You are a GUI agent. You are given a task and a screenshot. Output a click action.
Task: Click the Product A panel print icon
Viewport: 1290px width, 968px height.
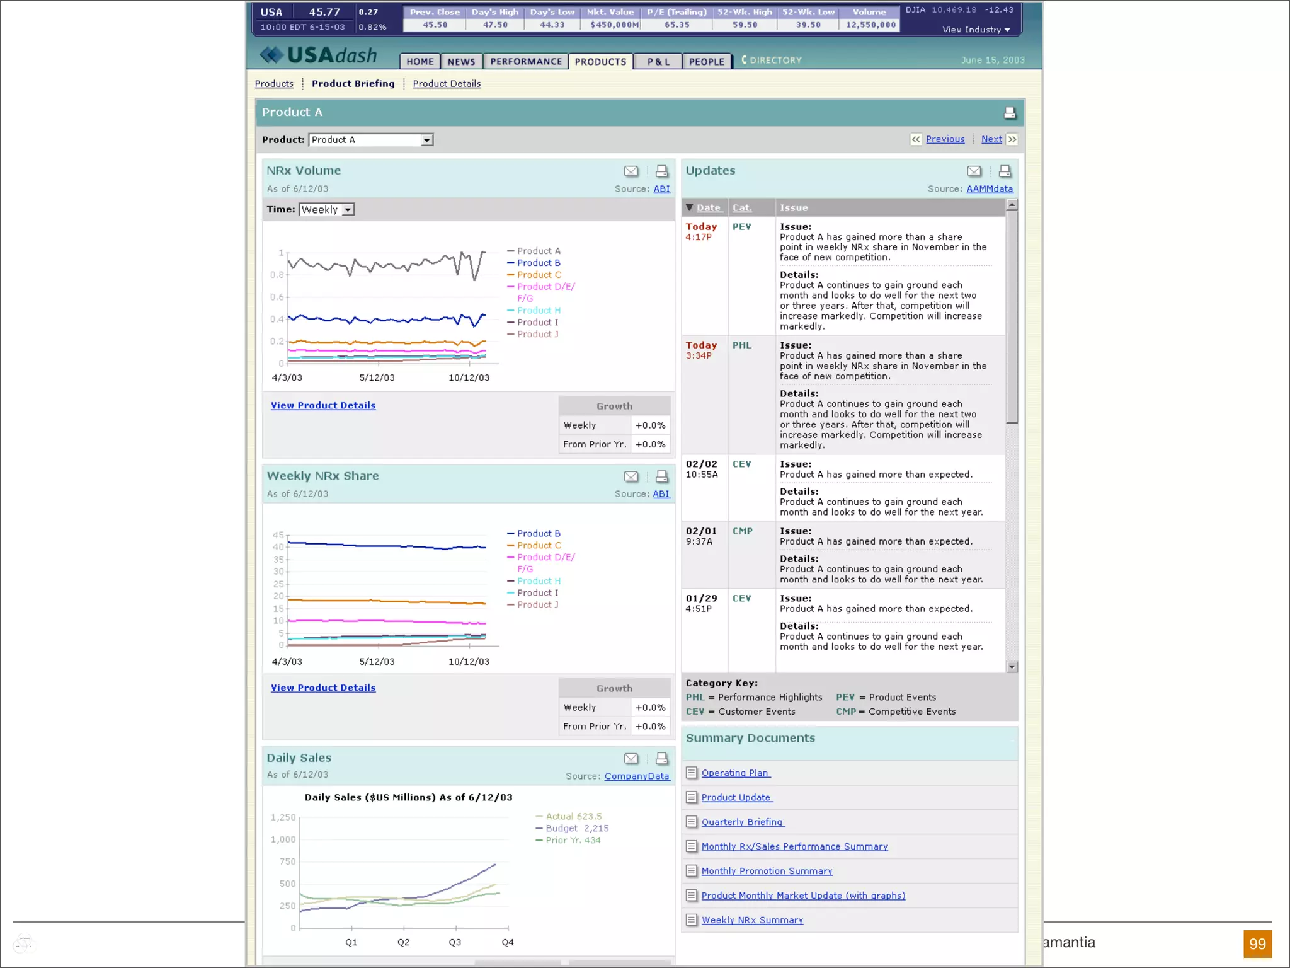[1010, 113]
